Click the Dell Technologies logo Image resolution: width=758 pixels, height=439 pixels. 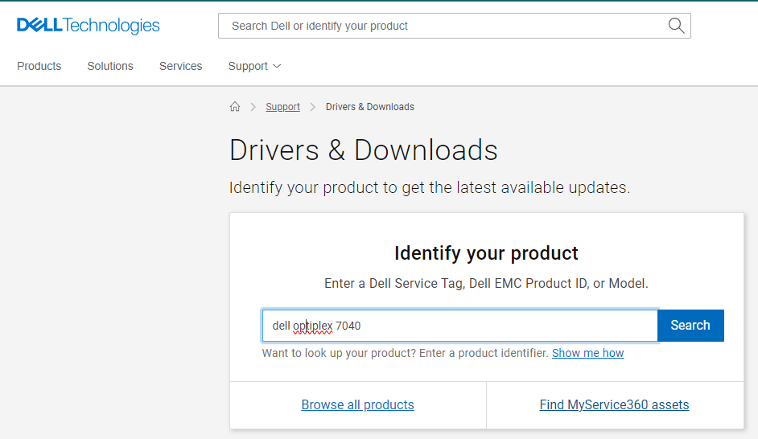(x=88, y=26)
